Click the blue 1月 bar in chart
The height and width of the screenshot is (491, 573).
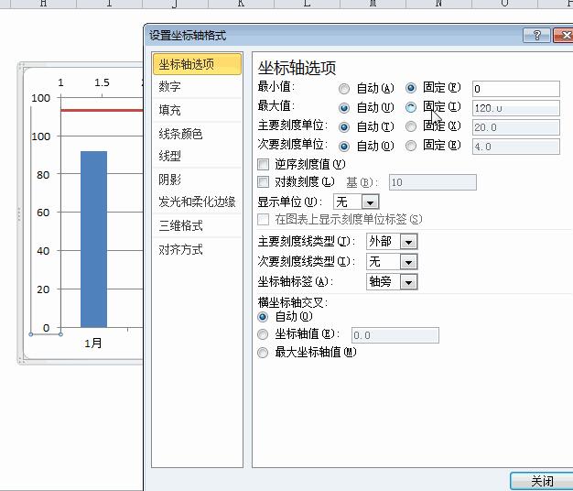coord(93,238)
